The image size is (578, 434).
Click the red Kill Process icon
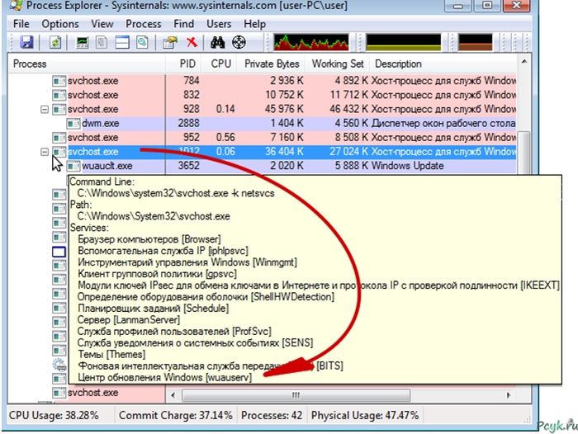[x=192, y=42]
